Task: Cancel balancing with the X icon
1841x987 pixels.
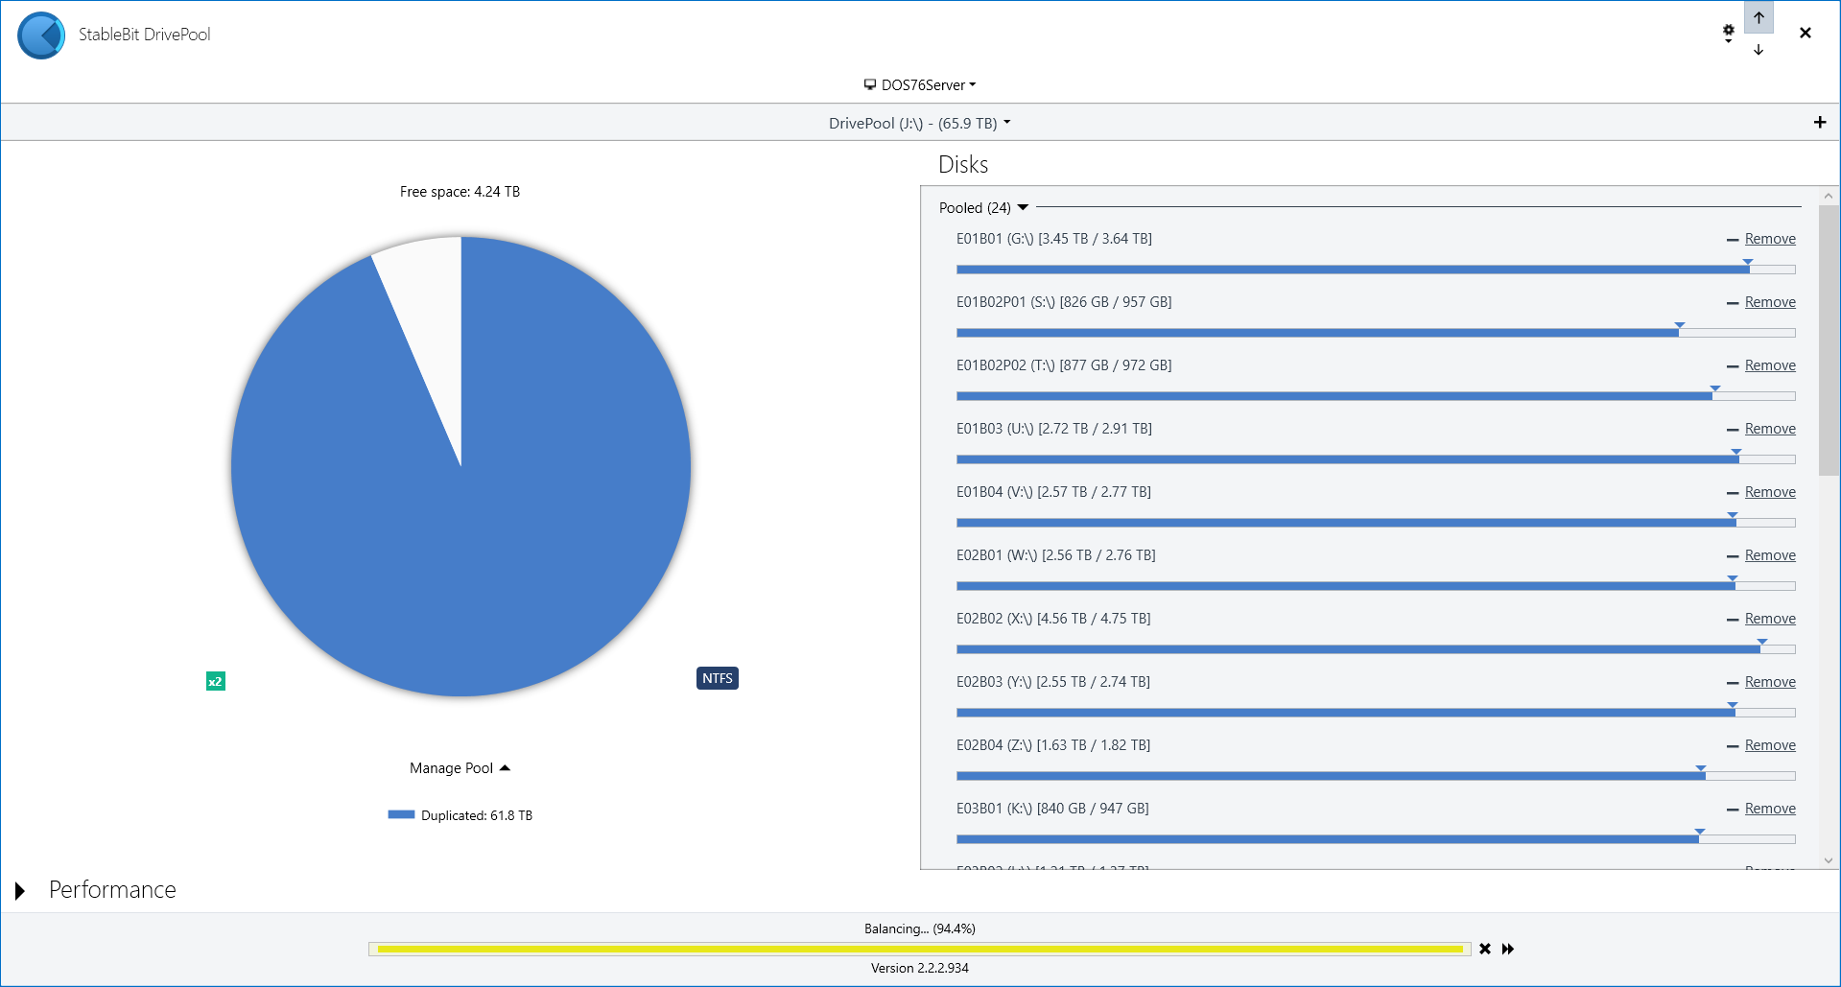Action: click(1485, 949)
